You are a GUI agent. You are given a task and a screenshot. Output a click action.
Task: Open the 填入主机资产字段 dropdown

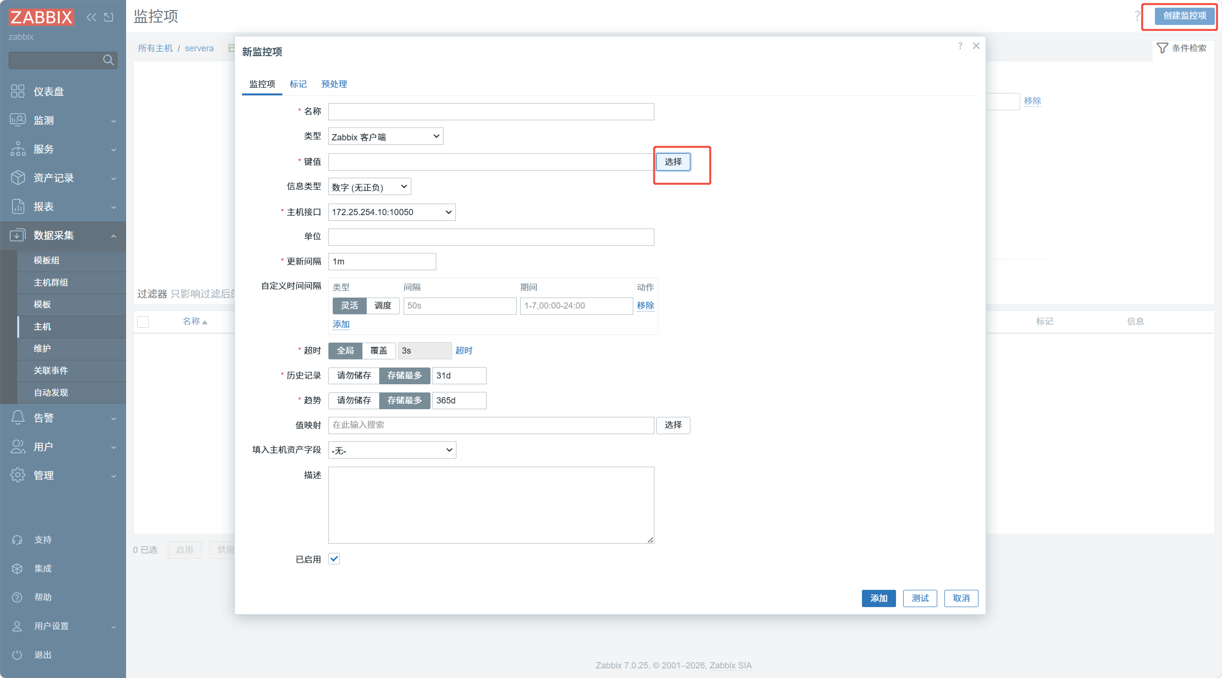(392, 450)
